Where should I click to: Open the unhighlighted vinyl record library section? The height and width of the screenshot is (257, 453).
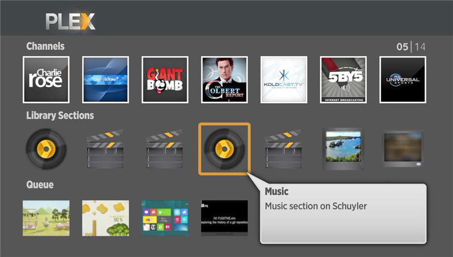(46, 149)
